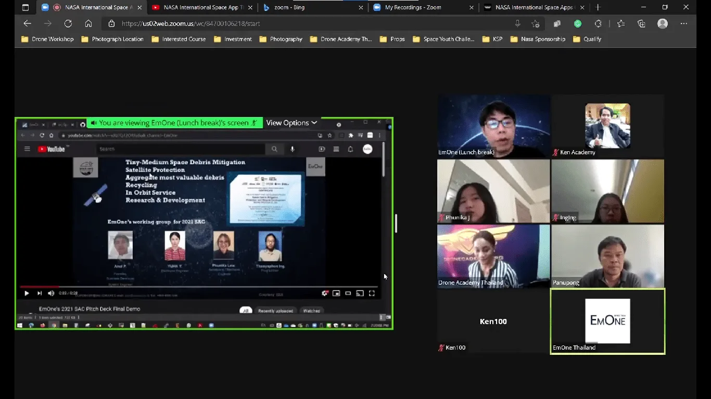This screenshot has width=711, height=399.
Task: Click the YouTube notifications bell
Action: click(x=350, y=149)
